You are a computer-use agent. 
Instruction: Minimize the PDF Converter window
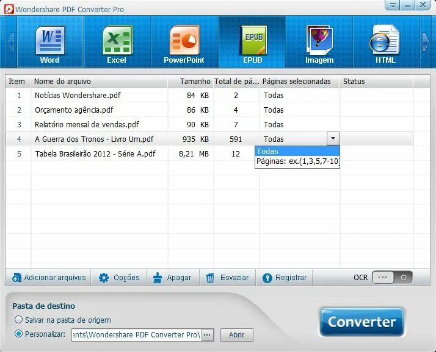pos(408,5)
